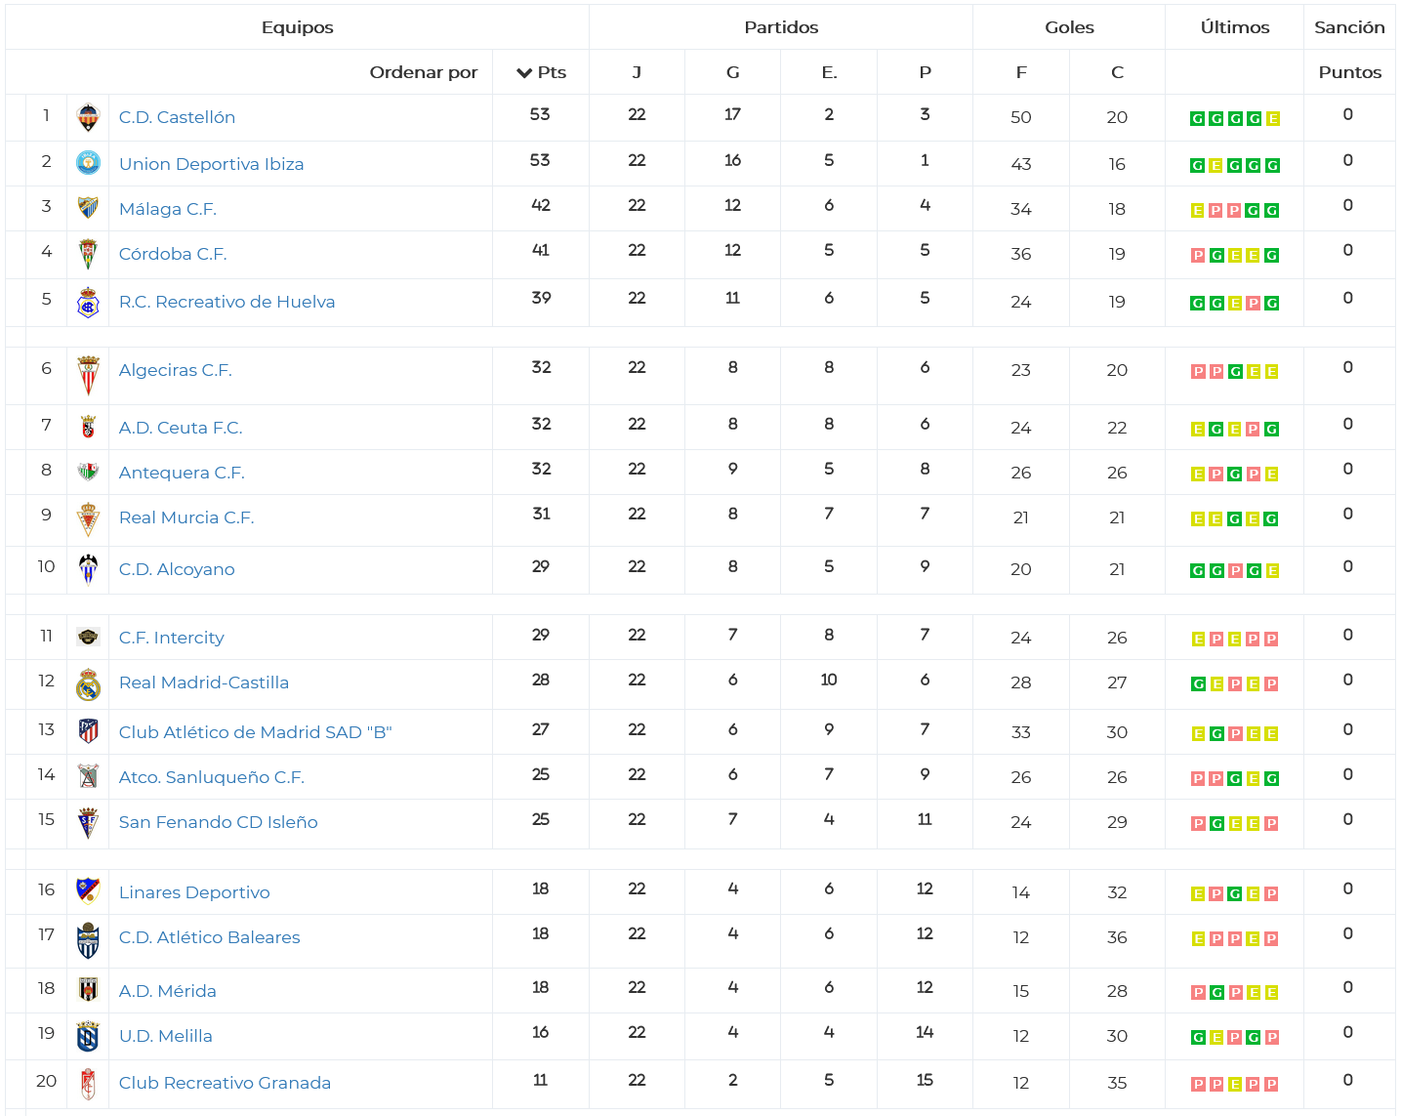
Task: Click first result badge in Málaga's Últimos
Action: point(1197,211)
